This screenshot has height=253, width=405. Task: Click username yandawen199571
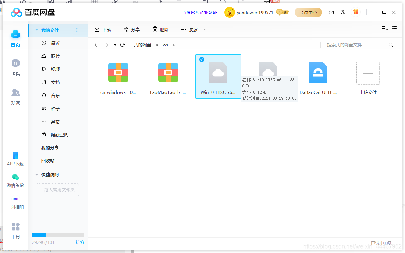coord(255,12)
